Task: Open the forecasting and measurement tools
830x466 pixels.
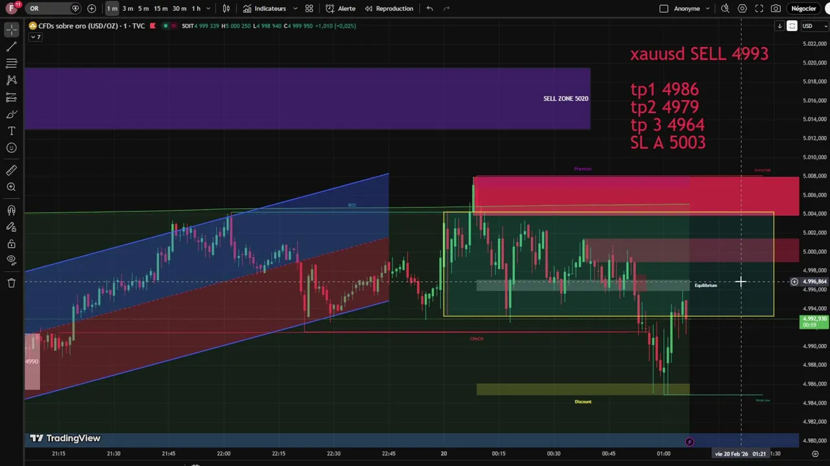Action: pos(12,97)
